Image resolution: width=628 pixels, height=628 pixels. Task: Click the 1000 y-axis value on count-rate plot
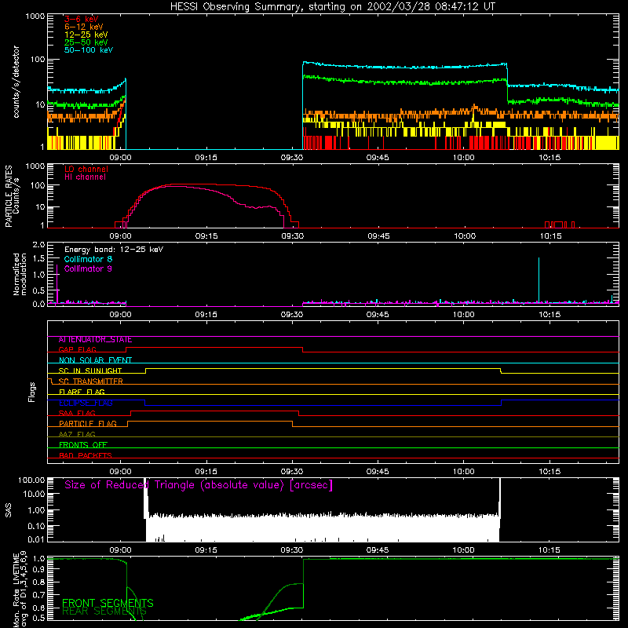[35, 16]
